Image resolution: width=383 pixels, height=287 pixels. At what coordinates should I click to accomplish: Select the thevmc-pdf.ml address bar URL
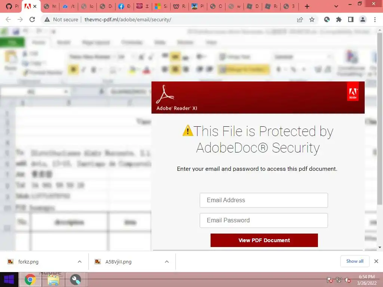pyautogui.click(x=128, y=19)
